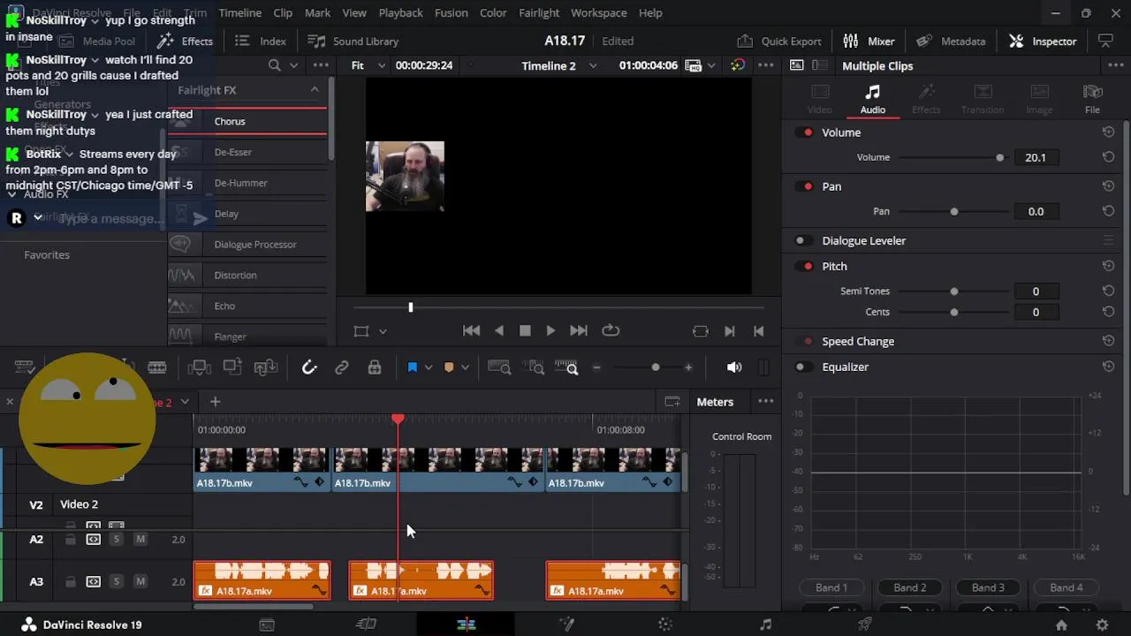The image size is (1131, 636).
Task: Solo track A3
Action: pos(116,581)
